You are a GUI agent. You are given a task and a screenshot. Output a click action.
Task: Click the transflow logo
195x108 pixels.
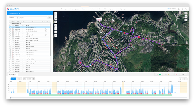(13, 9)
